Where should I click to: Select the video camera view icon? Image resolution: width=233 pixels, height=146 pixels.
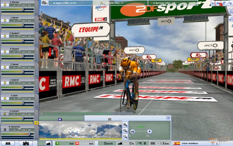coord(218,3)
